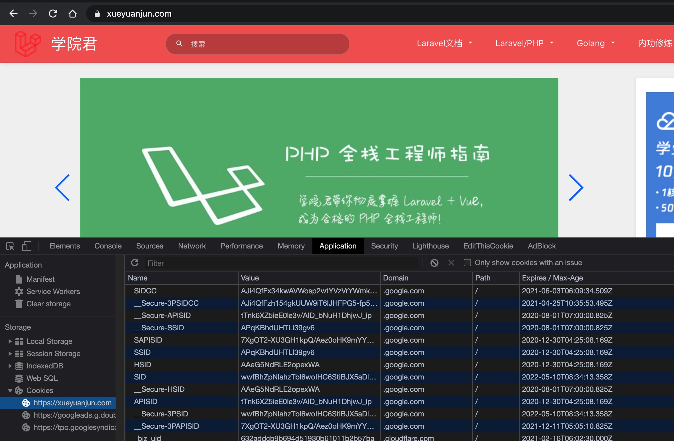Open the Golang dropdown menu
Screen dimensions: 674x441
596,43
